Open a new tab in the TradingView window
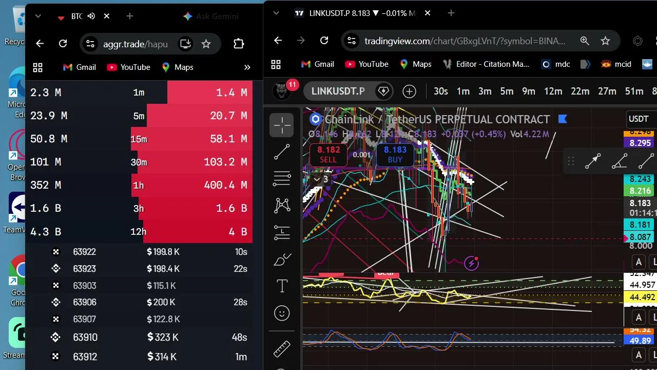The height and width of the screenshot is (370, 657). tap(451, 13)
